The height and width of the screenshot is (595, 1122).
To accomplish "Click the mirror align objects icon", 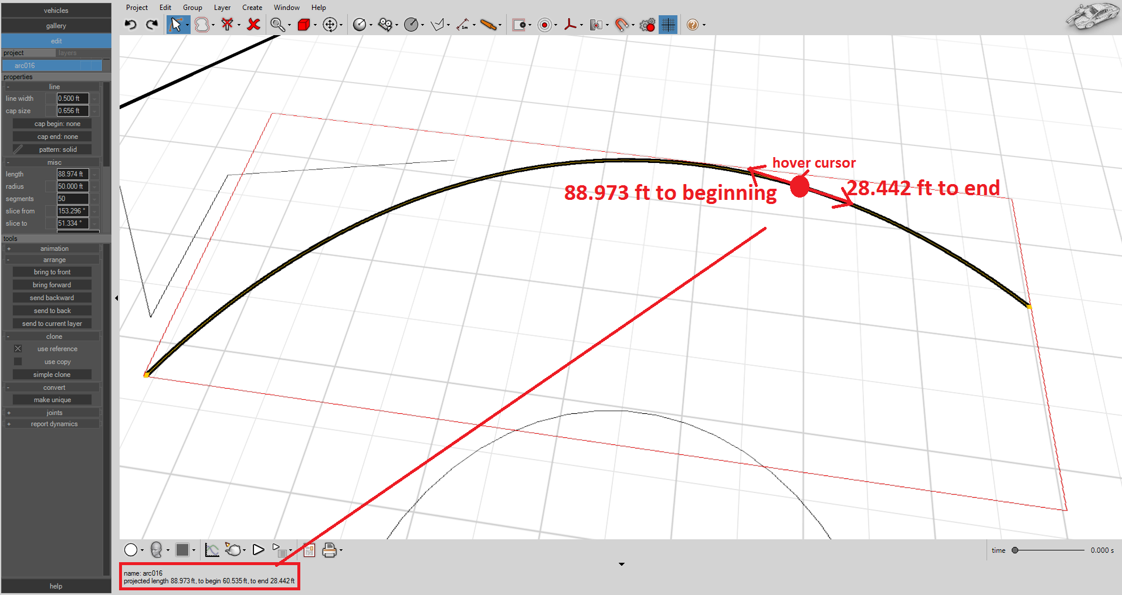I will click(596, 25).
